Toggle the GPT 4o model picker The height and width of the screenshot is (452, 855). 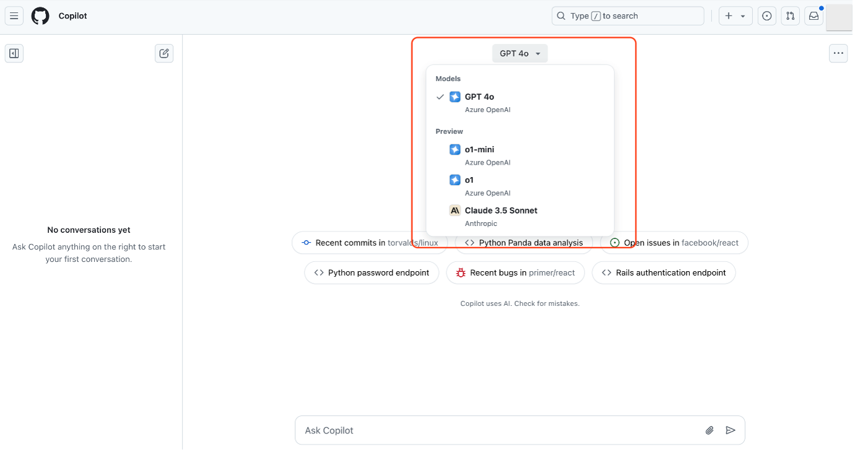[x=520, y=53]
